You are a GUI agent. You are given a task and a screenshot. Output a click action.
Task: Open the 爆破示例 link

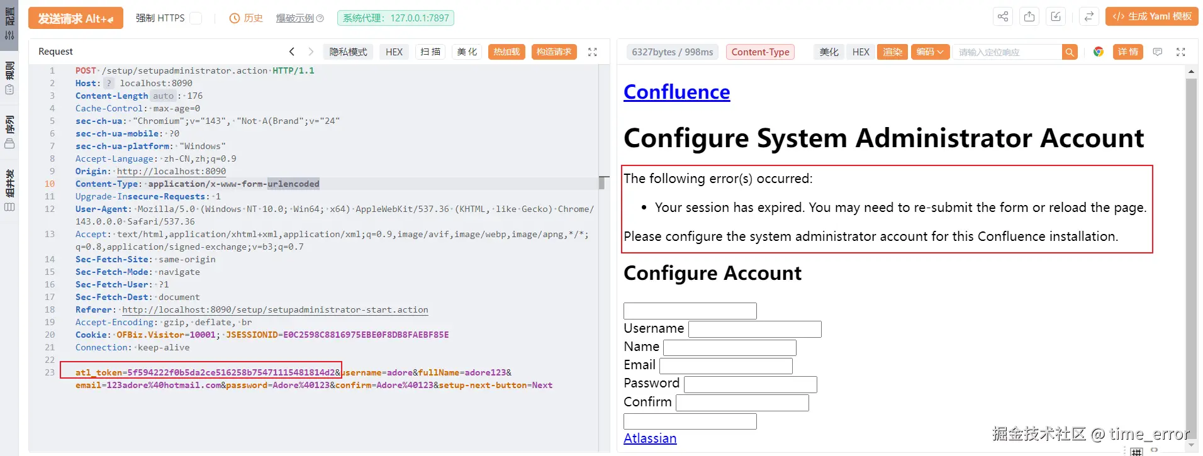point(299,18)
